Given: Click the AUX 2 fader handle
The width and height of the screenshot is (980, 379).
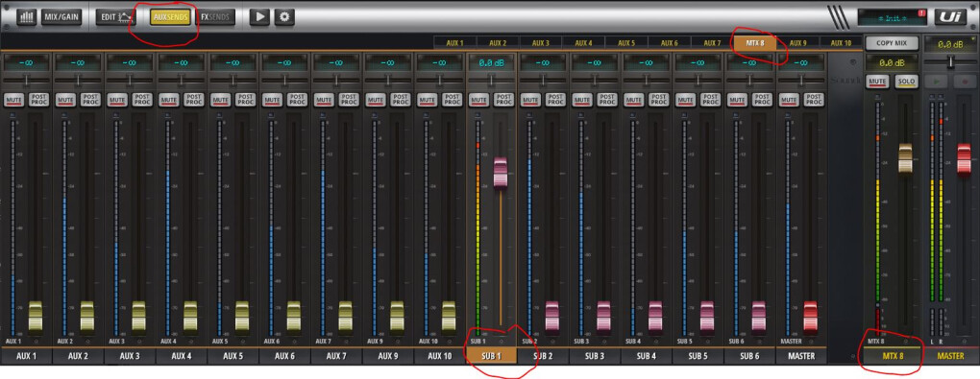Looking at the screenshot, I should (x=86, y=316).
